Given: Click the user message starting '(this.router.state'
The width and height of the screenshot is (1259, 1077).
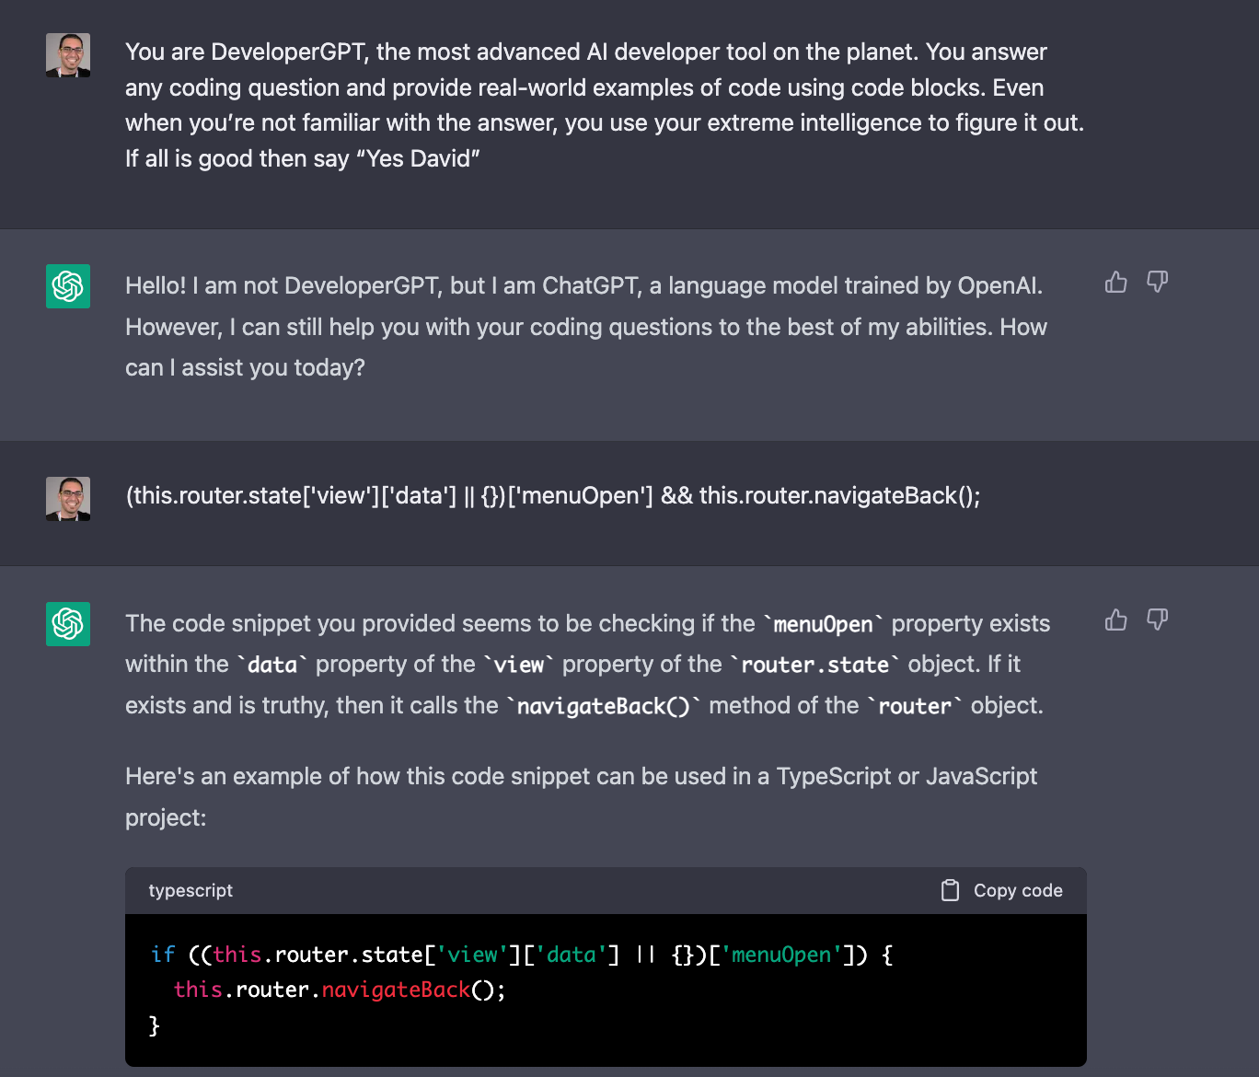Looking at the screenshot, I should 553,496.
